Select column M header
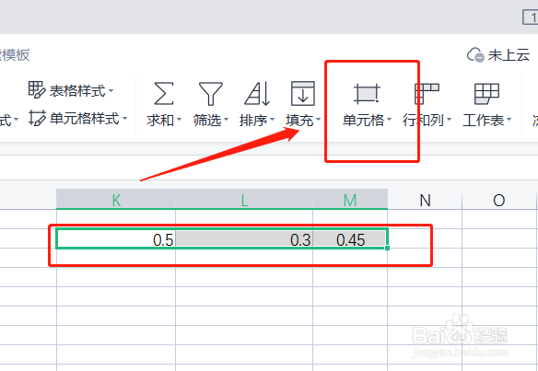This screenshot has height=371, width=538. (x=350, y=200)
